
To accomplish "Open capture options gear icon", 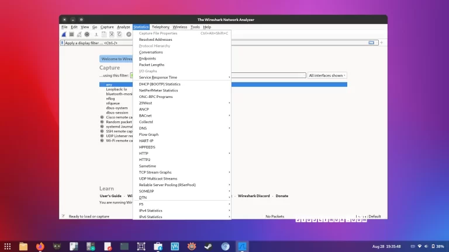I will [x=88, y=34].
